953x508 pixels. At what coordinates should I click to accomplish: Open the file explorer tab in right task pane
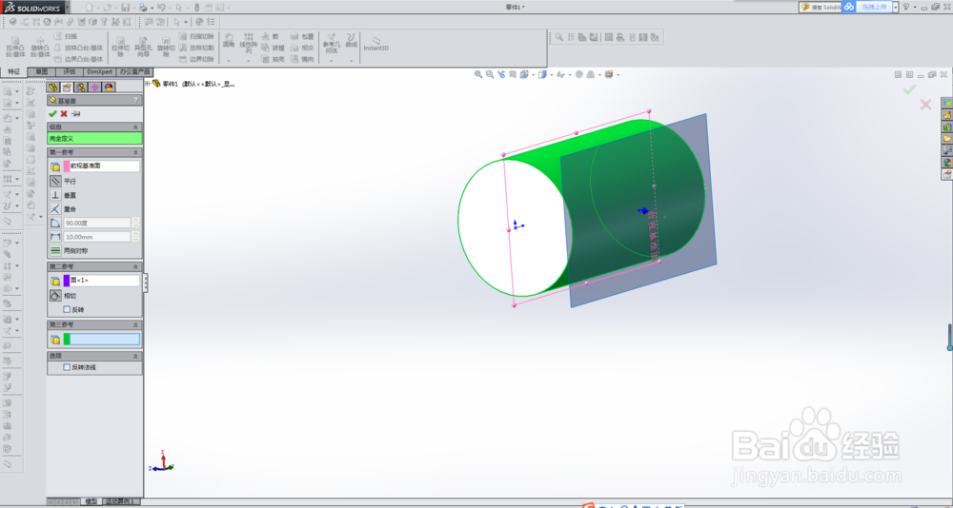click(946, 138)
